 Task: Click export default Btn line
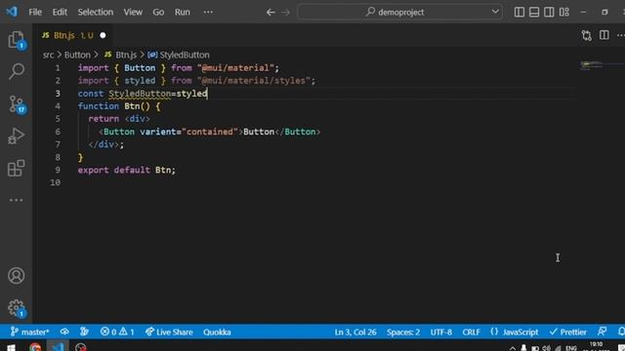pos(126,170)
